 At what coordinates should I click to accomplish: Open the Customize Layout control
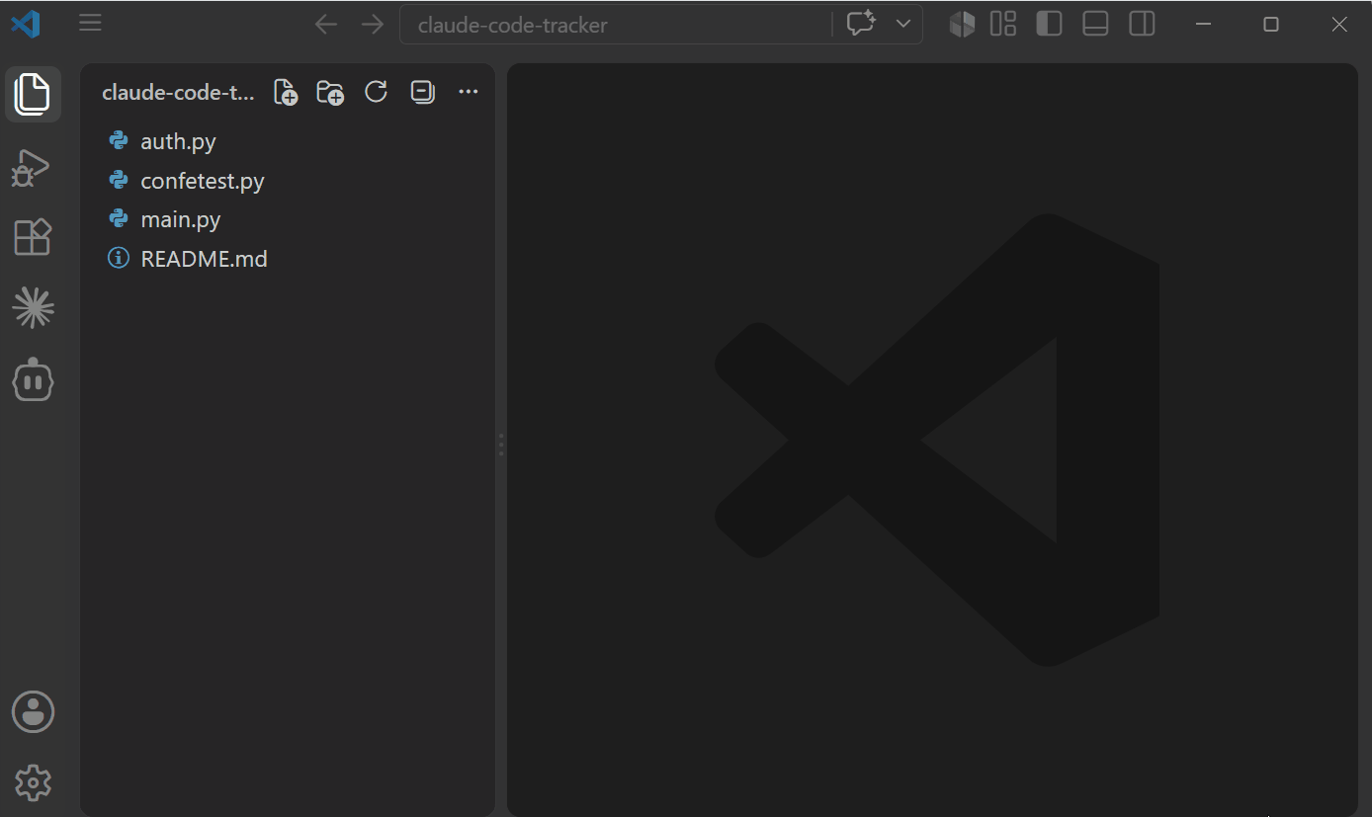pyautogui.click(x=1003, y=25)
